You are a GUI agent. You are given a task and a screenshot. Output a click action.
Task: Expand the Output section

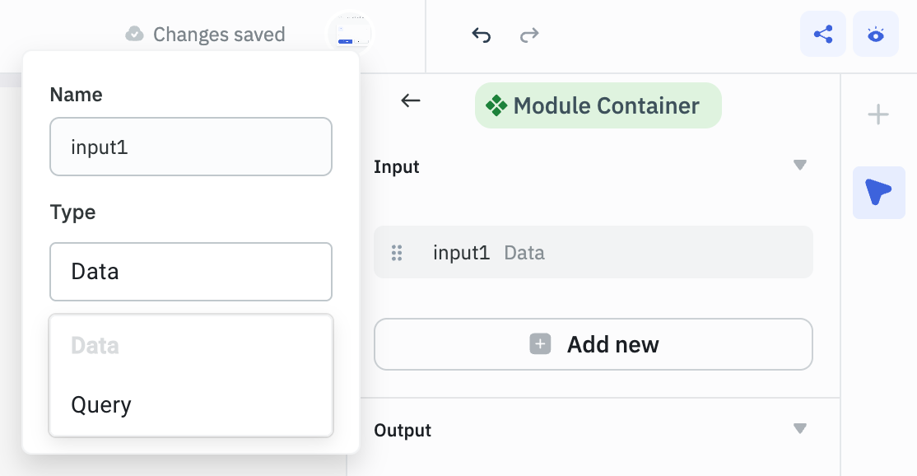pos(799,428)
